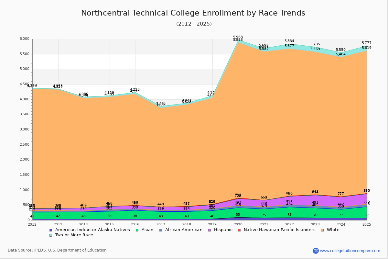Click the 2017 x-axis label
Image resolution: width=388 pixels, height=259 pixels.
(161, 224)
